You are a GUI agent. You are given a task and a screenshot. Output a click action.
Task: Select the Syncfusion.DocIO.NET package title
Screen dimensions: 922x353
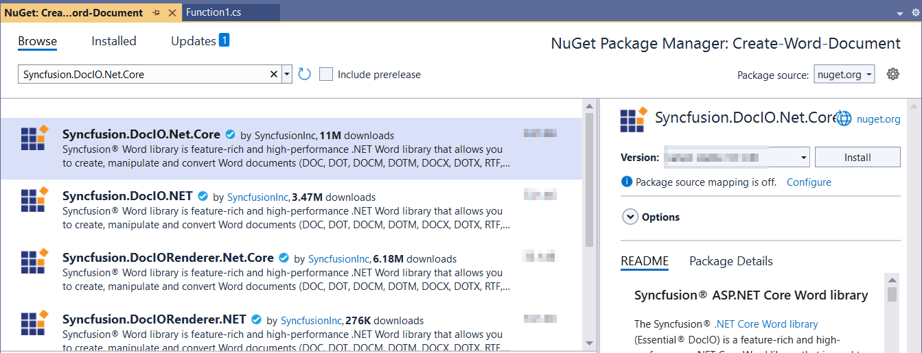click(x=128, y=197)
